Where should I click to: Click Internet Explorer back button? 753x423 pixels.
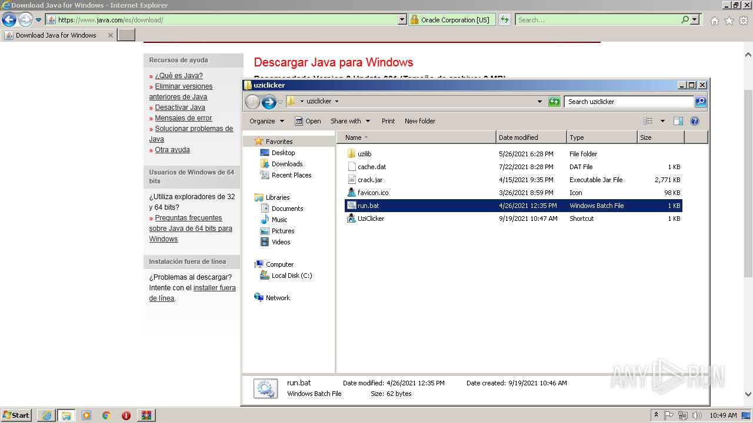tap(9, 20)
